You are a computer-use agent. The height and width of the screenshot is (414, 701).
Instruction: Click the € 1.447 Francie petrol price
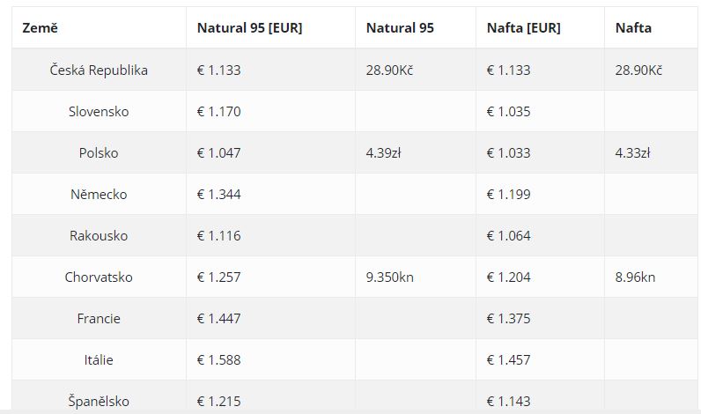coord(219,318)
